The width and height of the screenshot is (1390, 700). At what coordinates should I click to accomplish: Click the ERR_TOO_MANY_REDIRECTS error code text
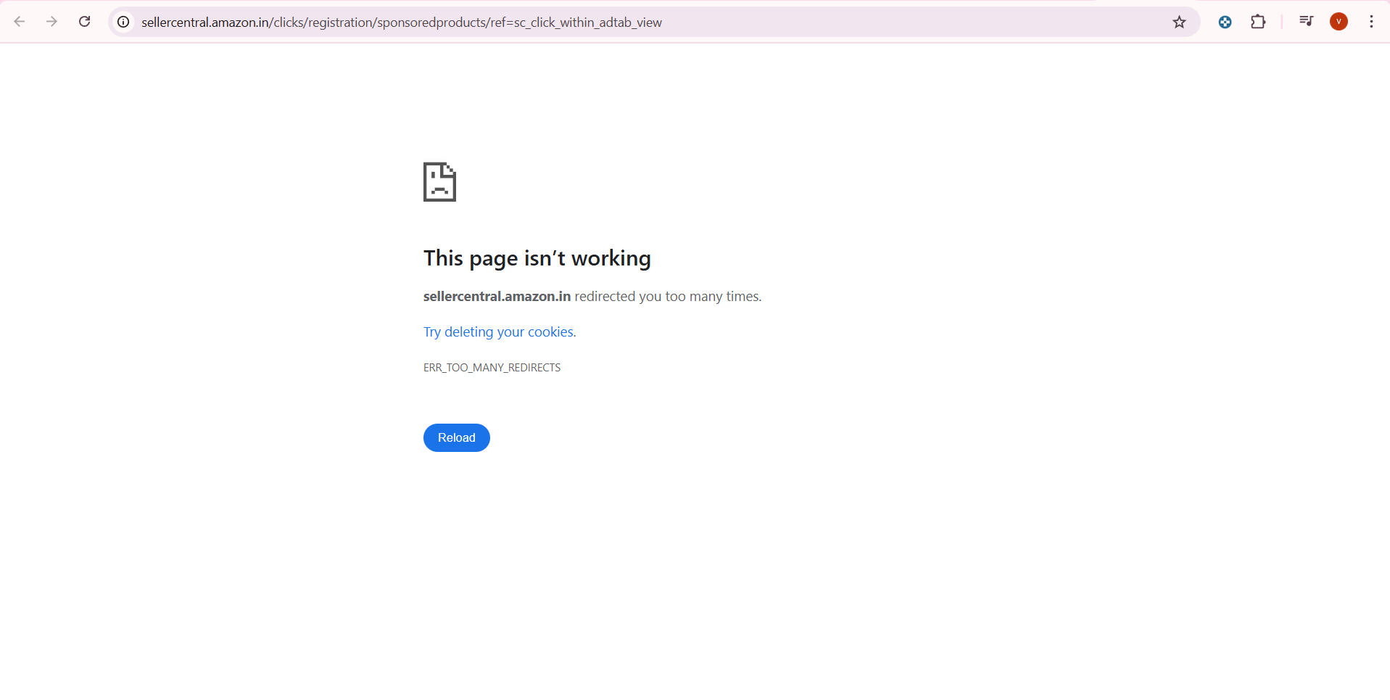pyautogui.click(x=492, y=368)
